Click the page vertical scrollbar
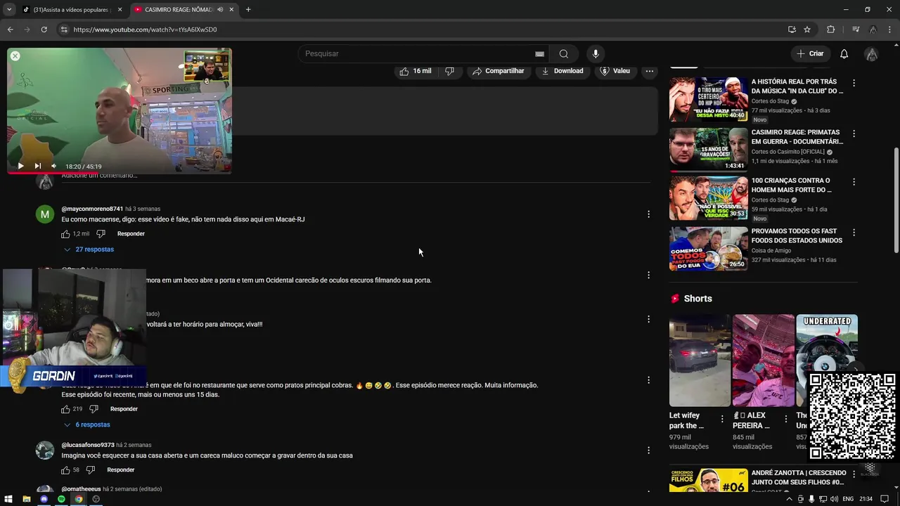Viewport: 900px width, 506px height. pos(896,200)
